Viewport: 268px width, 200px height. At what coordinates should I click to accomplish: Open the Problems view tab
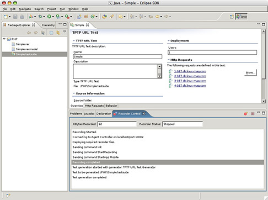point(76,114)
